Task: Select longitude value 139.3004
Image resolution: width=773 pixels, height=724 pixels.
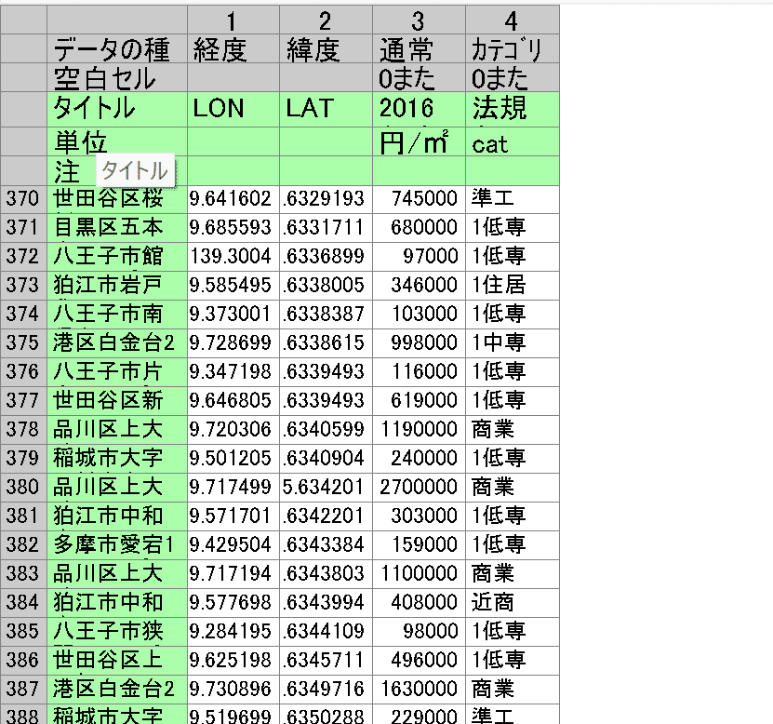Action: pos(233,257)
